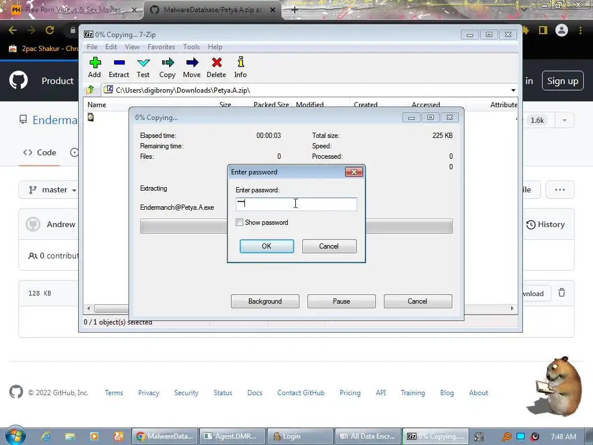Open the About footer link
Screen dimensions: 593x445
pyautogui.click(x=478, y=392)
